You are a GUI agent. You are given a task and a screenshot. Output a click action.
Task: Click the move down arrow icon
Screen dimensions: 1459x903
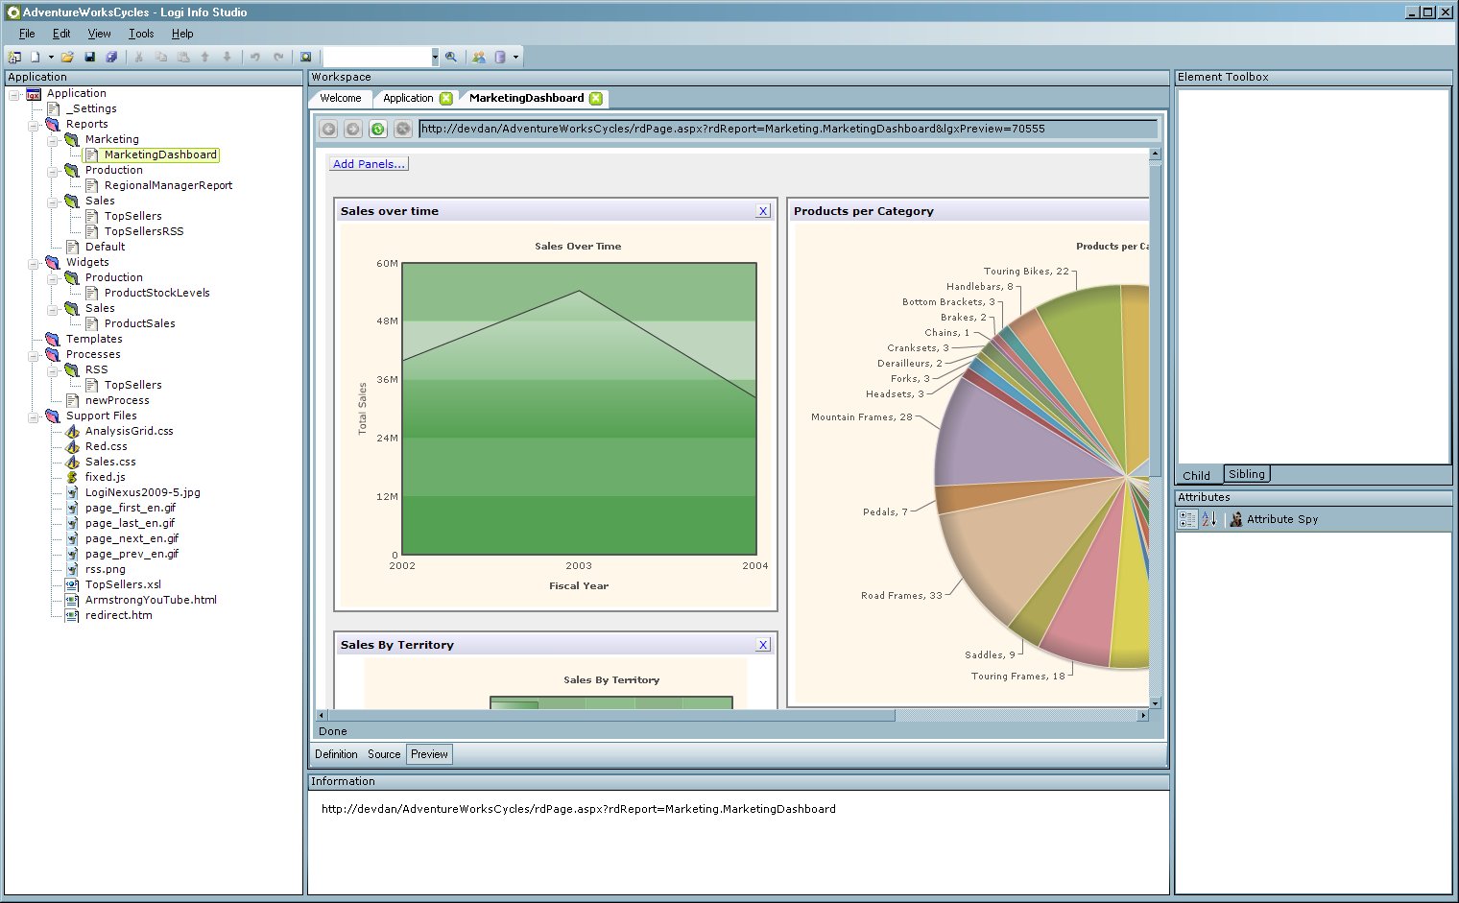pyautogui.click(x=227, y=57)
